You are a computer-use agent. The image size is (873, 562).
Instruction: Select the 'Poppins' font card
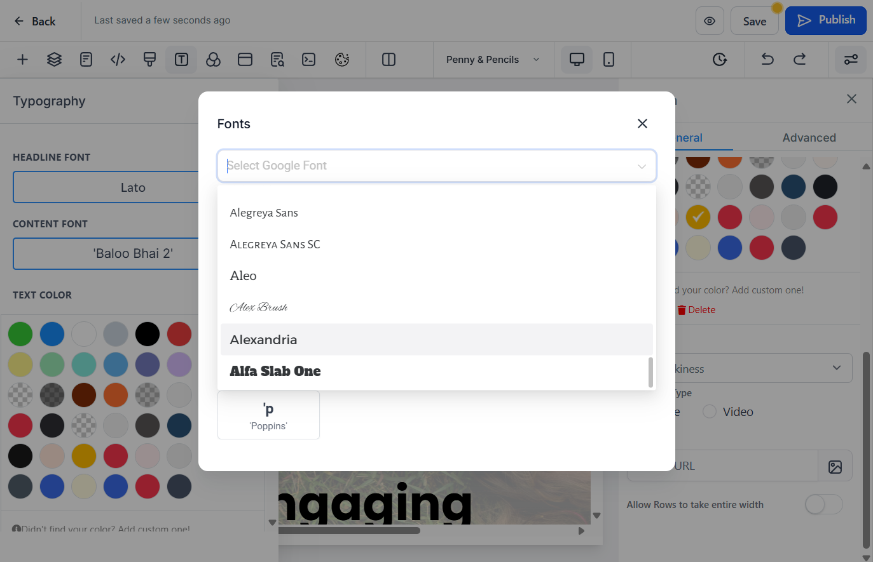[x=268, y=415]
